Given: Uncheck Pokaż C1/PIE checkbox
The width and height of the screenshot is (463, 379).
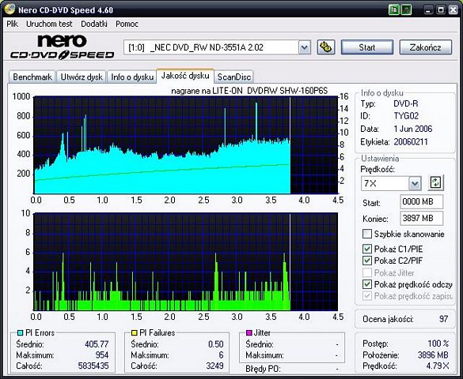Looking at the screenshot, I should click(x=366, y=249).
